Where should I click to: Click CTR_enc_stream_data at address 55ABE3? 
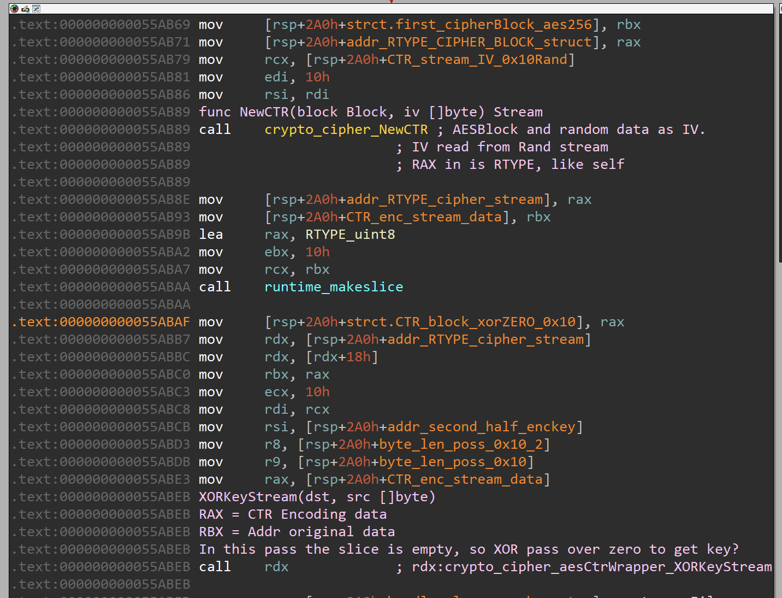[x=465, y=479]
